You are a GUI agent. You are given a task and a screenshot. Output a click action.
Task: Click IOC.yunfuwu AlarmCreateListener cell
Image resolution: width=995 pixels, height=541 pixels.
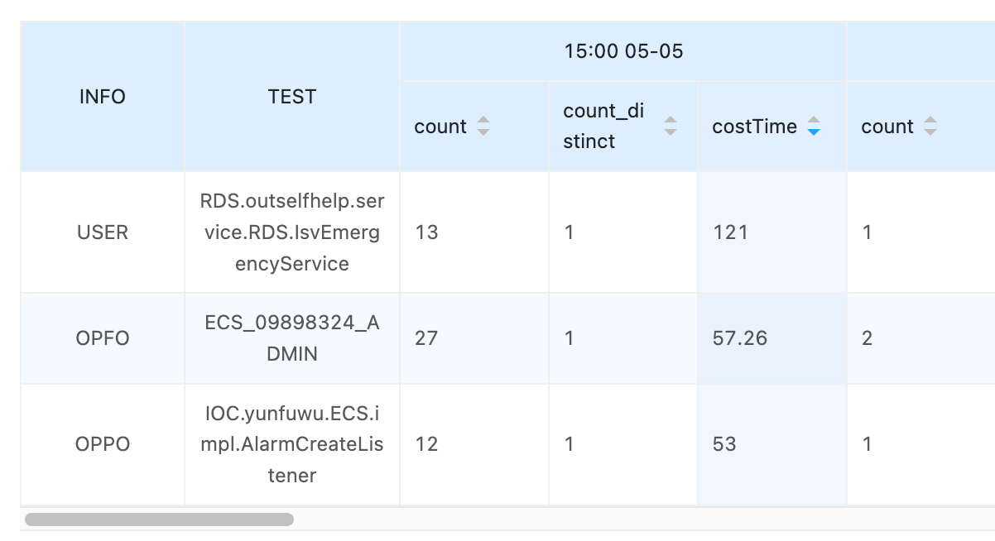292,444
